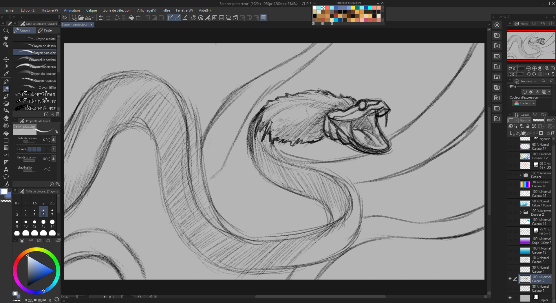Select the Zoom magnifier tool
Screen dimensions: 556x303
pyautogui.click(x=6, y=30)
